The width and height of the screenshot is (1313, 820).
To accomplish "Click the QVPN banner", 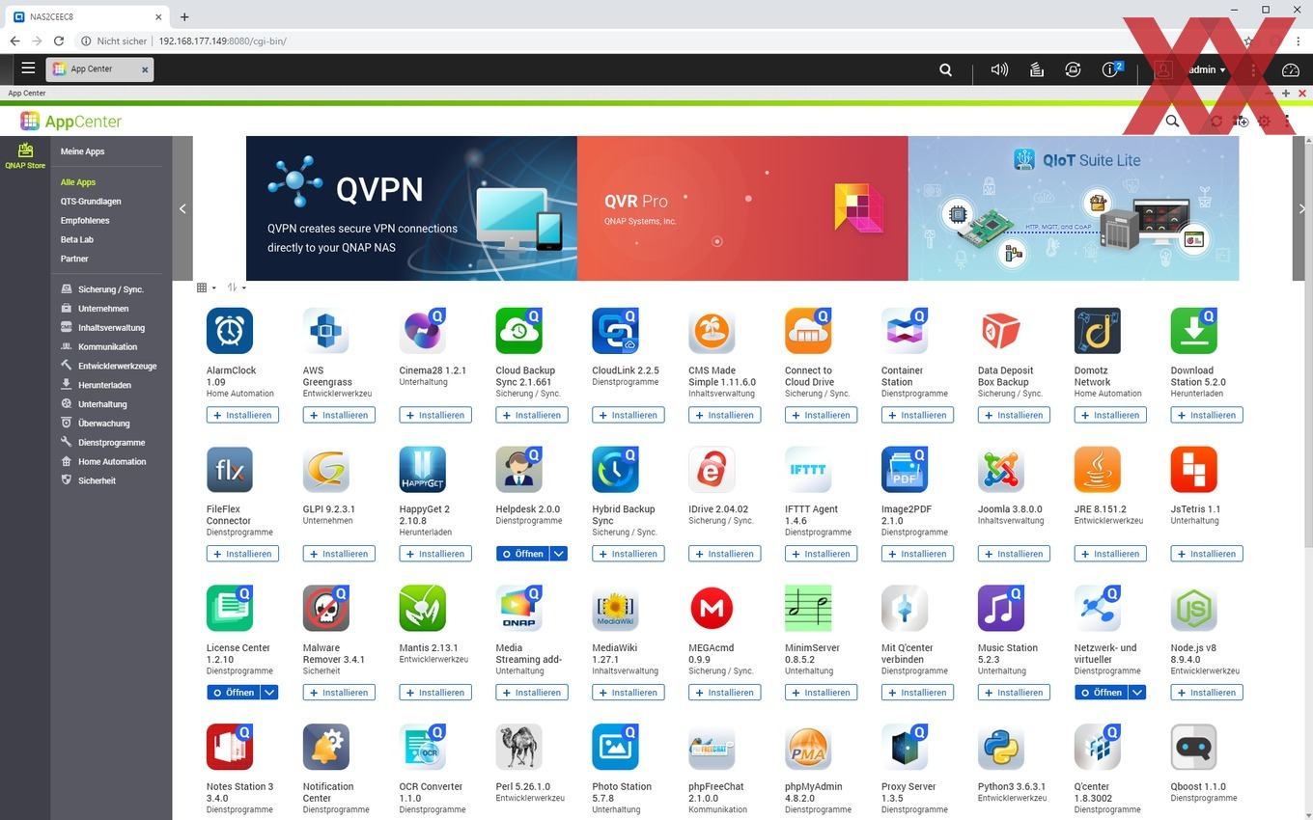I will tap(411, 208).
